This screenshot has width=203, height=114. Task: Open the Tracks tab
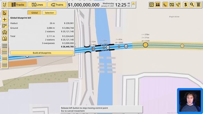(x=18, y=5)
